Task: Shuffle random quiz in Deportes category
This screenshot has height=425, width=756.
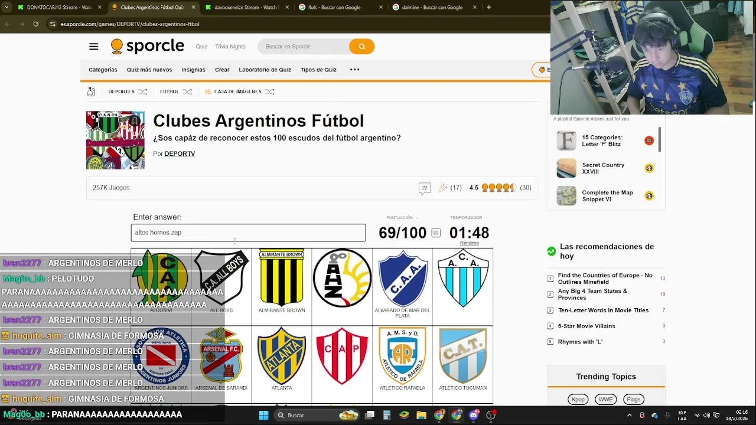Action: [143, 91]
